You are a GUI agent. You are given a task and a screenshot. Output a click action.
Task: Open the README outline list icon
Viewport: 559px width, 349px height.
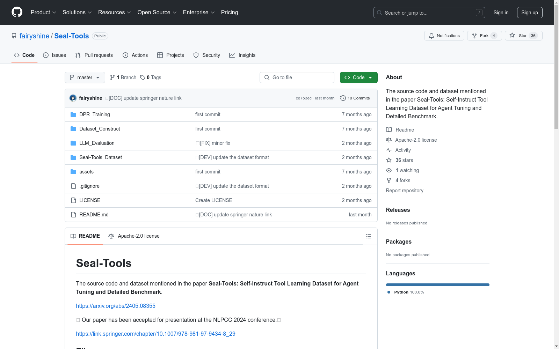(368, 236)
